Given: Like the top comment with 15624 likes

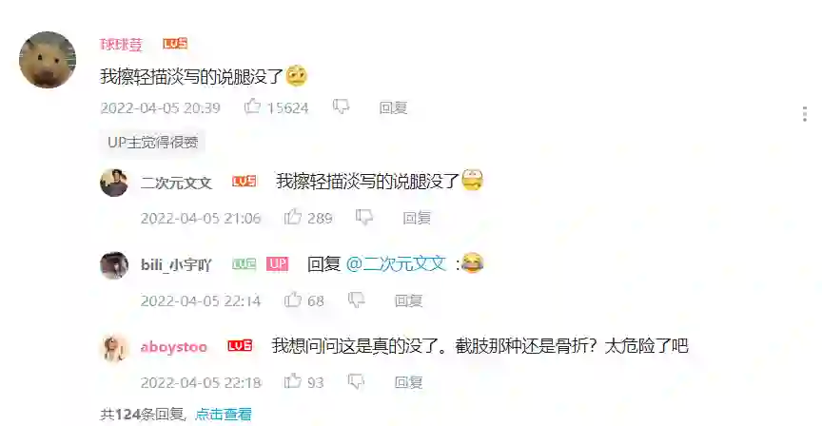Looking at the screenshot, I should [252, 106].
